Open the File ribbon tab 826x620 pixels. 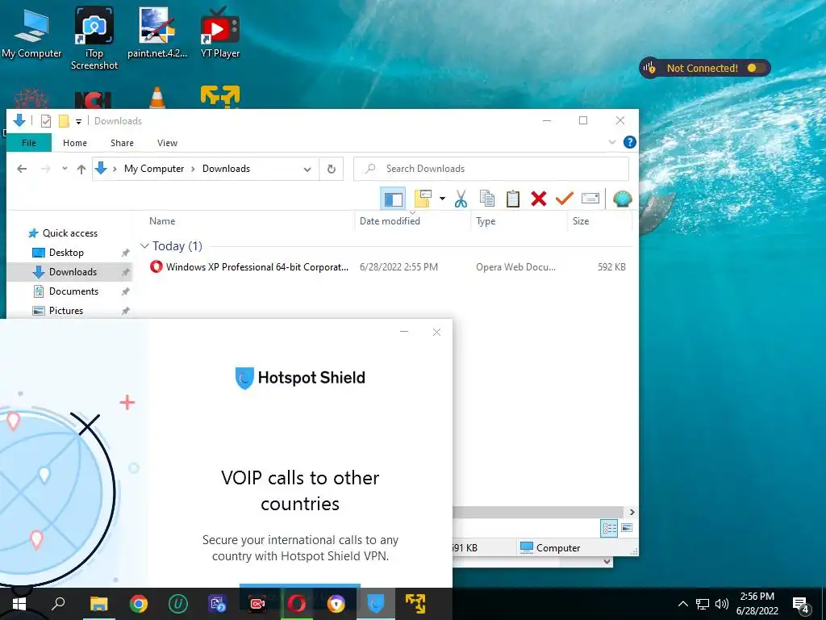pyautogui.click(x=29, y=143)
